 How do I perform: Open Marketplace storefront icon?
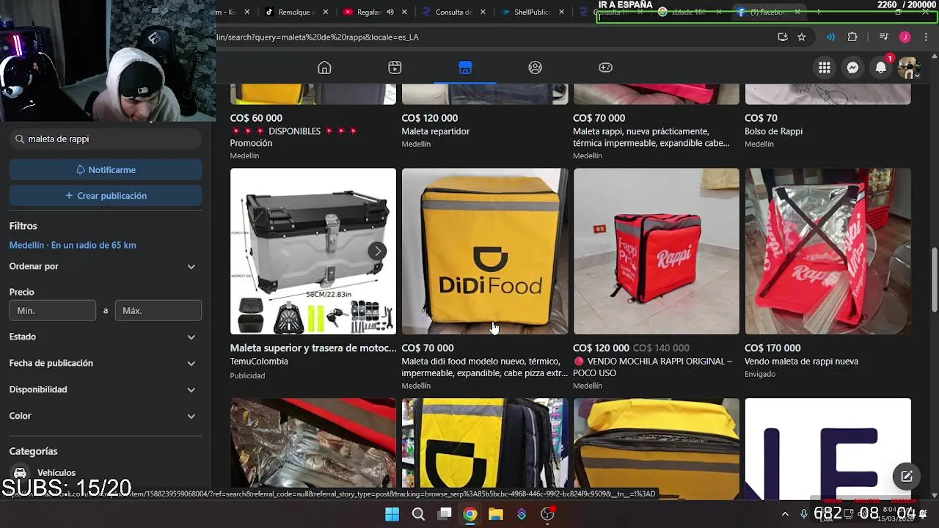[x=465, y=67]
